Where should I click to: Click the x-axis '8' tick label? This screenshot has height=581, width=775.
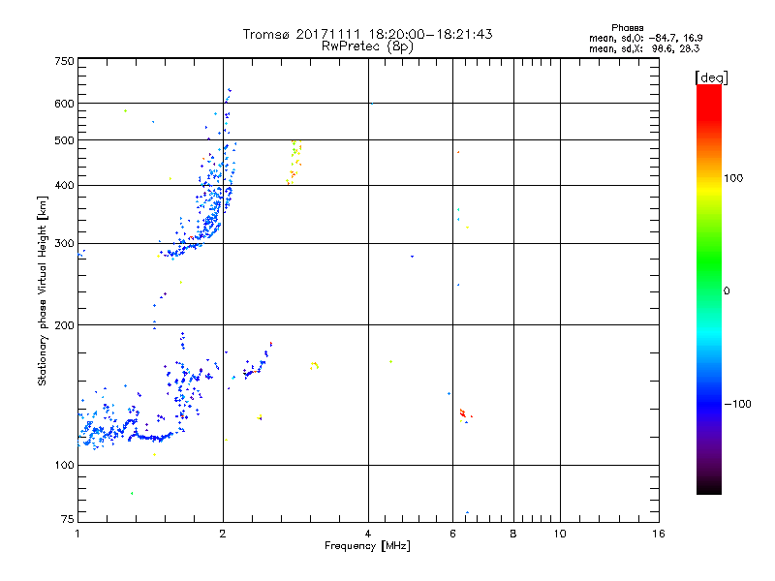tap(513, 534)
